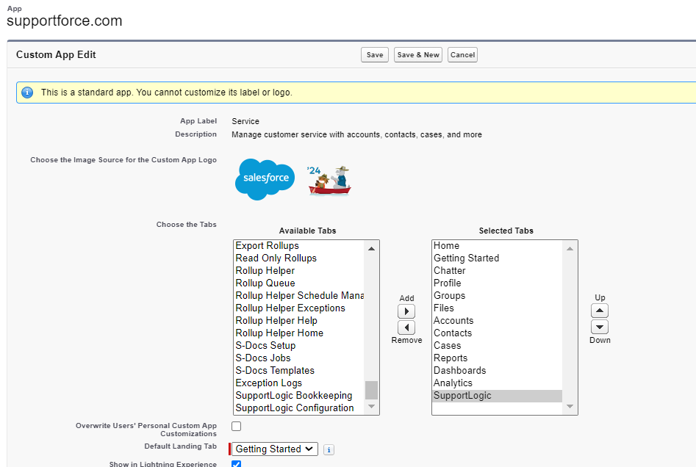Screen dimensions: 696x467
Task: Select Getting Started in Selected Tabs
Action: (497, 258)
